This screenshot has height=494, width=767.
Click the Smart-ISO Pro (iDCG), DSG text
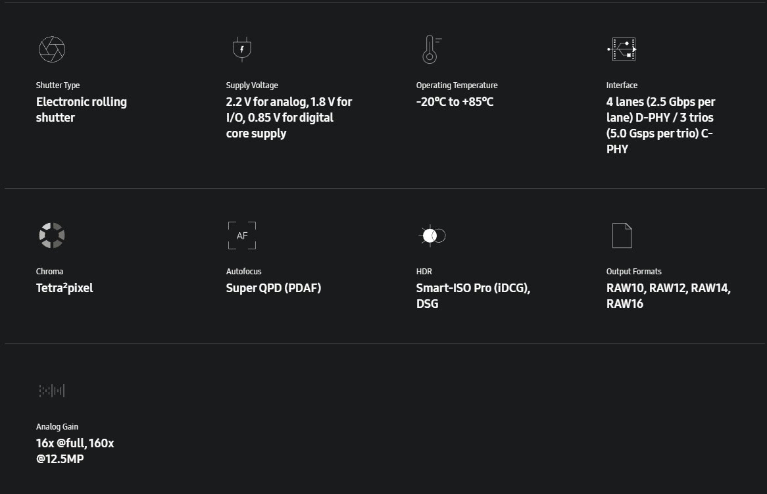pos(473,295)
